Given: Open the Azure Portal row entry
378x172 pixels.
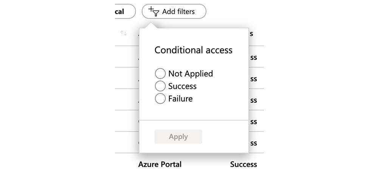Looking at the screenshot, I should (160, 164).
